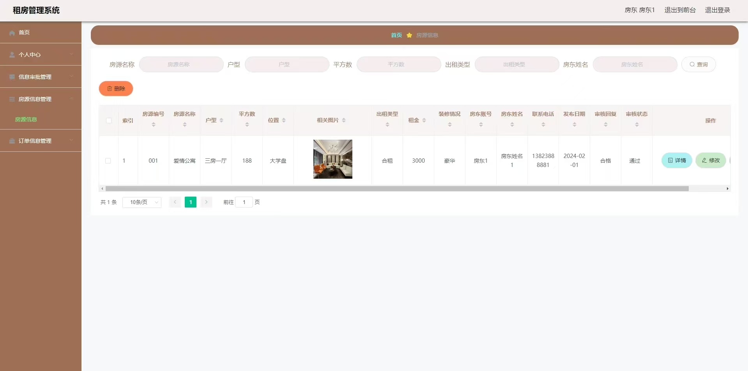This screenshot has width=748, height=371.
Task: Click the 三房一厅 table cell
Action: click(216, 161)
